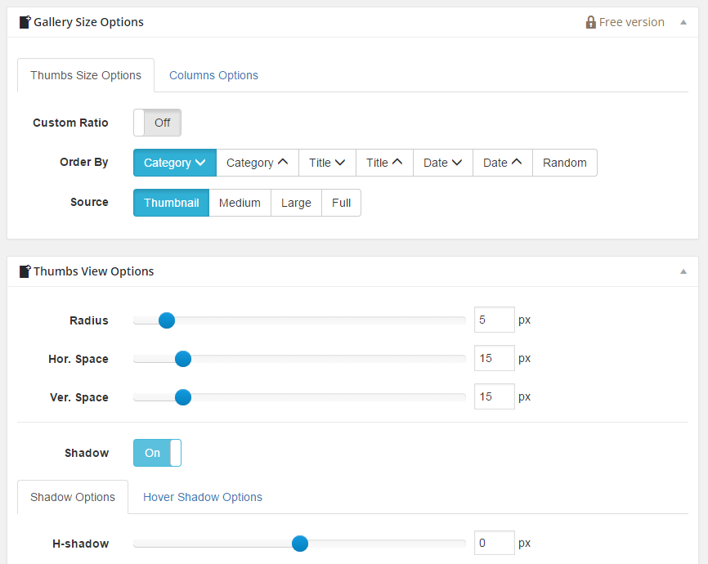Set order to Random
Screen dimensions: 708x564
pyautogui.click(x=565, y=163)
